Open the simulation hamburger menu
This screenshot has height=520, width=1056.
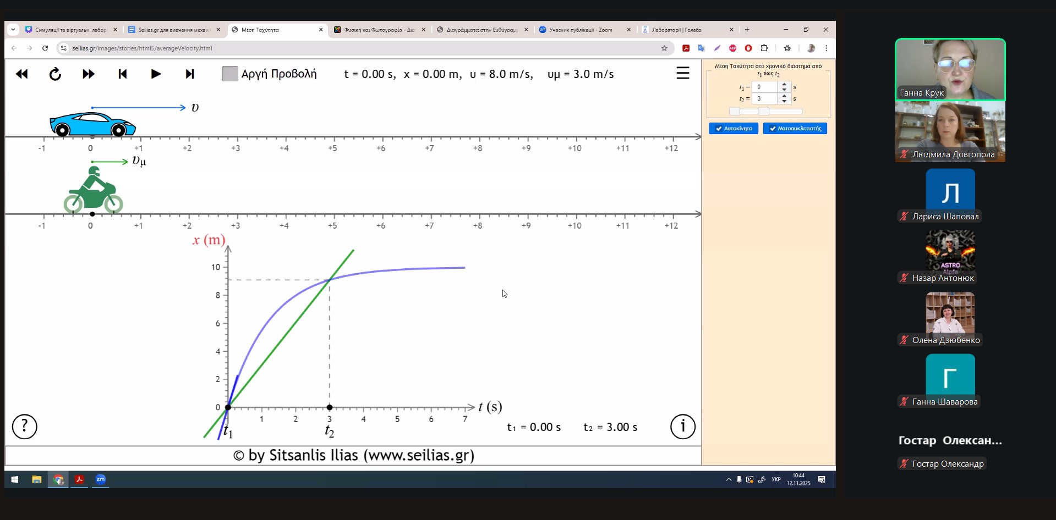pyautogui.click(x=682, y=73)
